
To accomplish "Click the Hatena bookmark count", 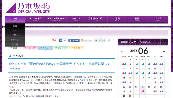I will 65,40.
